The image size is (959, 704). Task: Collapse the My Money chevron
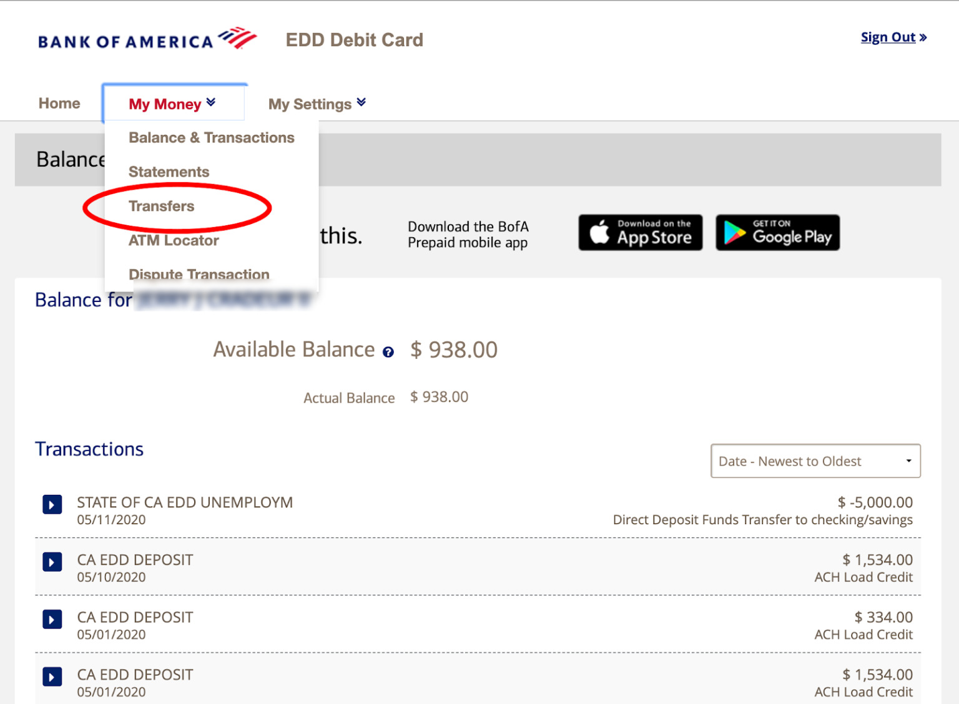point(211,102)
